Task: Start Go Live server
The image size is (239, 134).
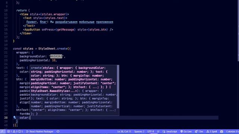Action: pos(186,131)
